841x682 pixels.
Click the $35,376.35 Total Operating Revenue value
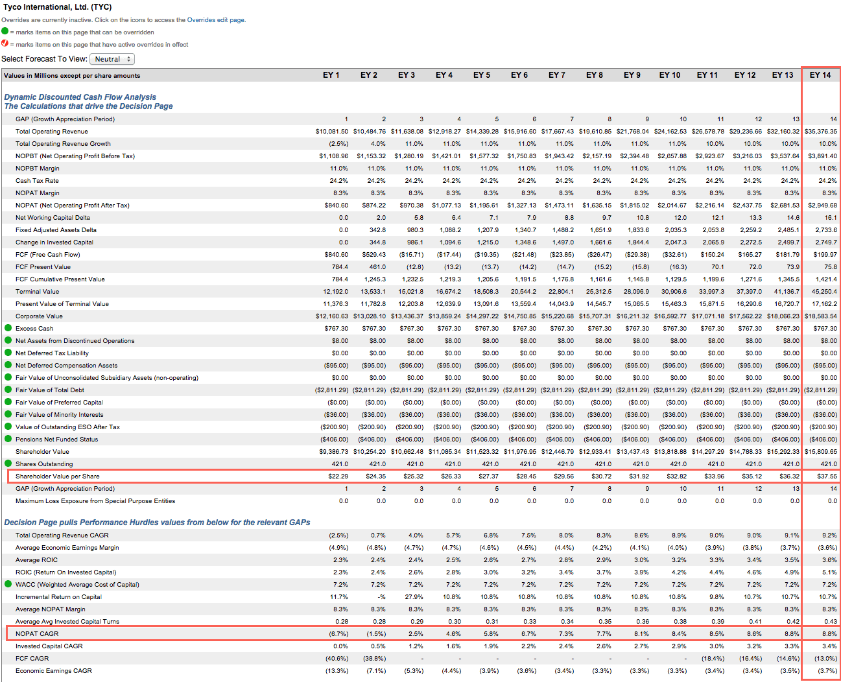[x=821, y=132]
